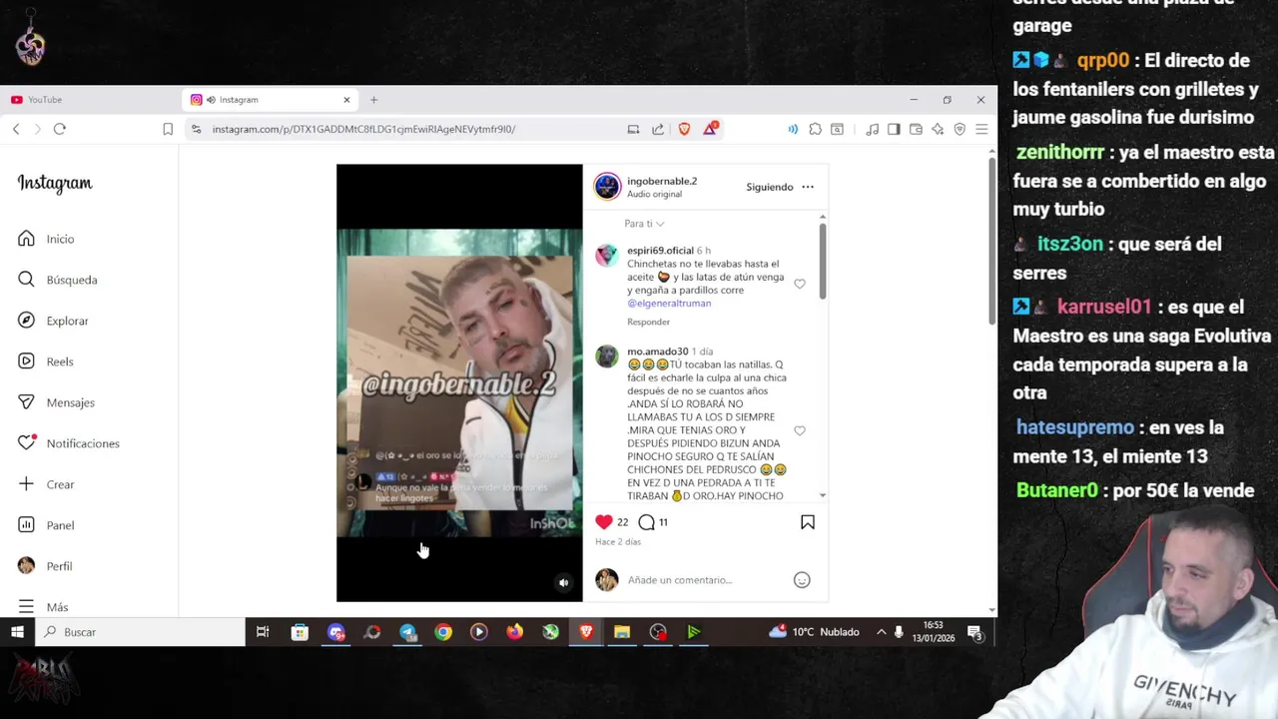This screenshot has height=719, width=1278.
Task: Click the address bar URL
Action: pyautogui.click(x=363, y=129)
